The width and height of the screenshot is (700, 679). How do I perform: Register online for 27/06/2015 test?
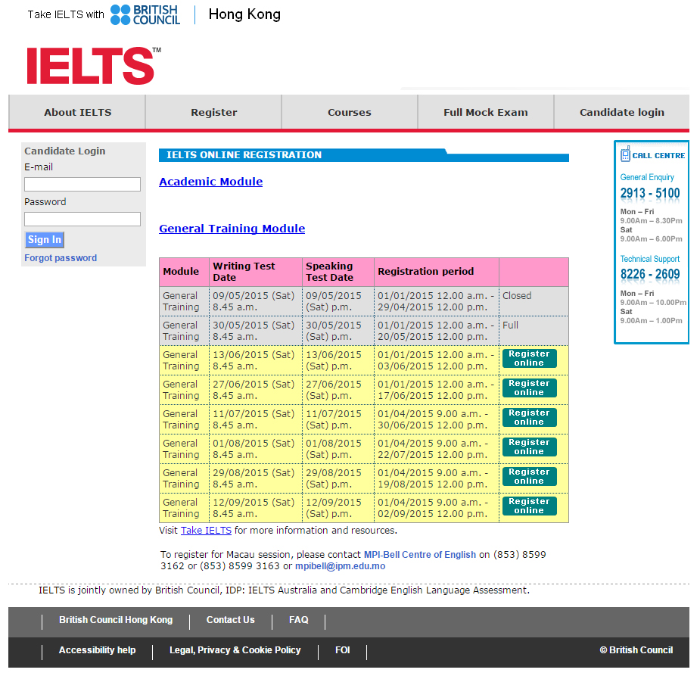pos(530,388)
